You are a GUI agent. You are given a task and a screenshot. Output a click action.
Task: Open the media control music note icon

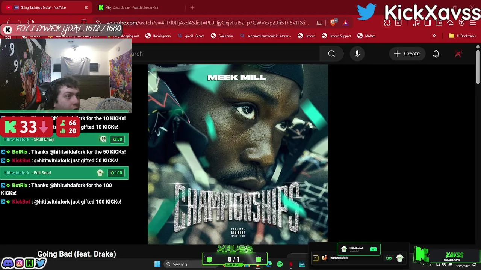coord(416,22)
